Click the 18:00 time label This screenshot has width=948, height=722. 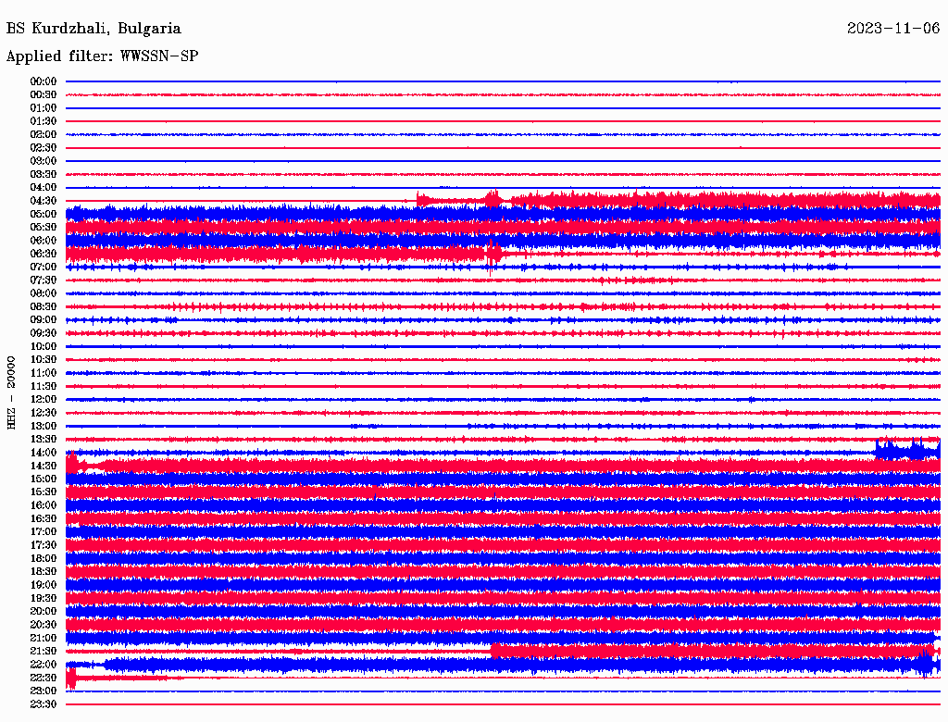44,559
